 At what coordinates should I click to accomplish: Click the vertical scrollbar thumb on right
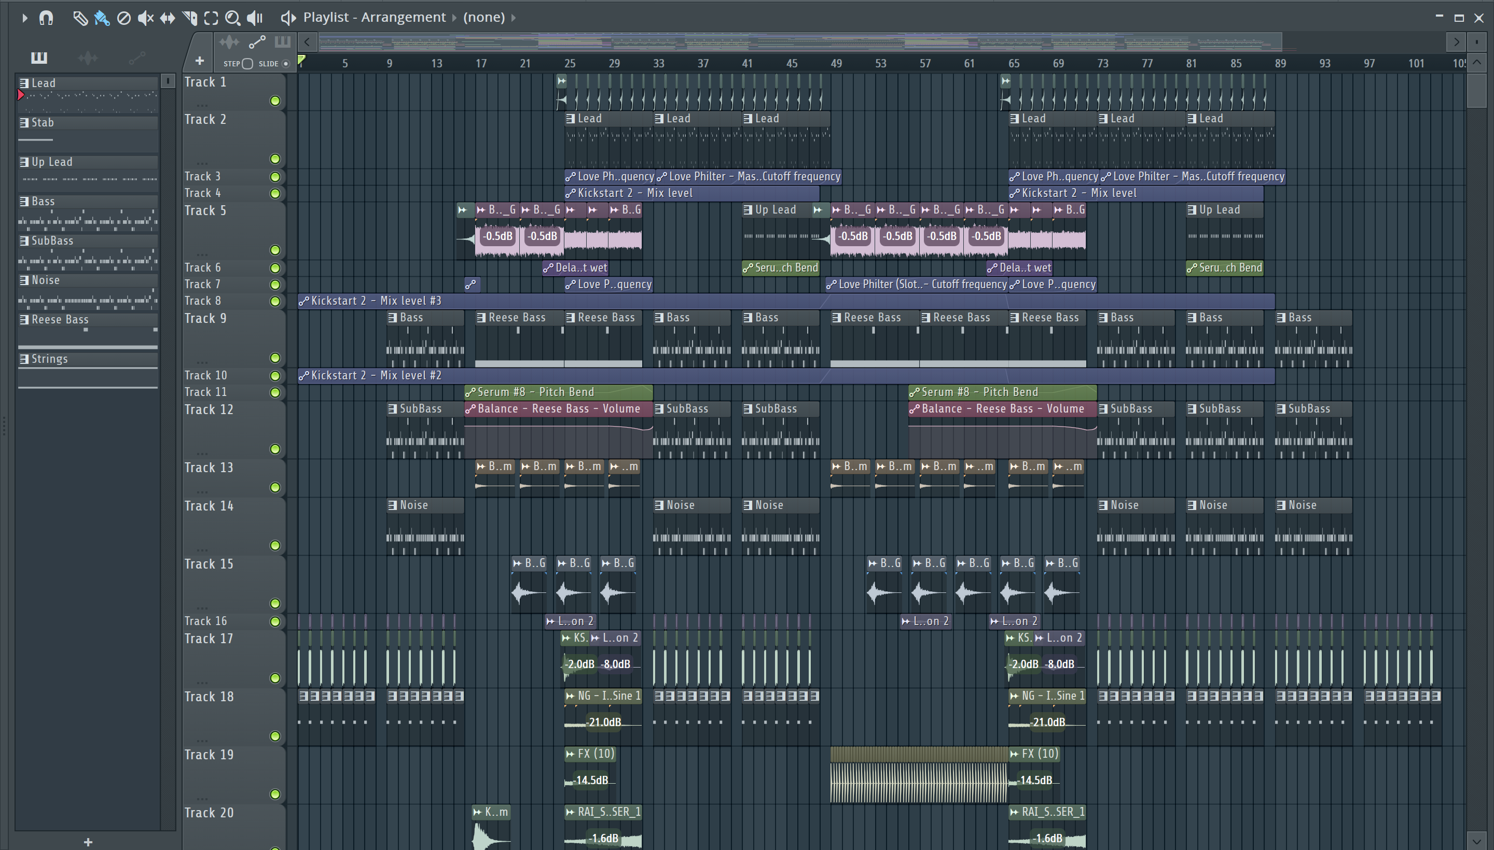point(1476,91)
